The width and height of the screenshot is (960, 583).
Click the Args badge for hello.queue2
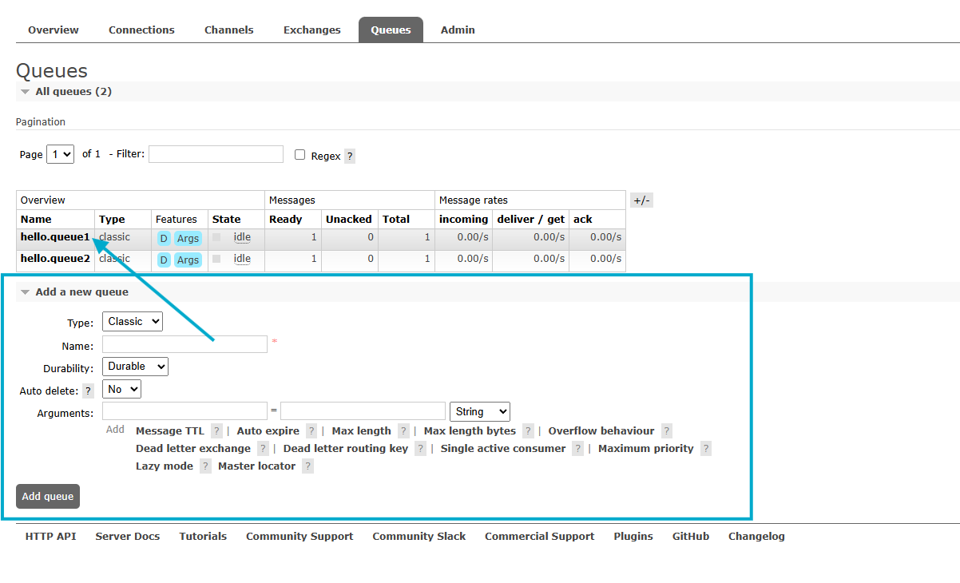point(188,260)
